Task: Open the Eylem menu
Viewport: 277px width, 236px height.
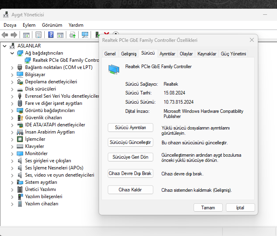Action: click(29, 25)
